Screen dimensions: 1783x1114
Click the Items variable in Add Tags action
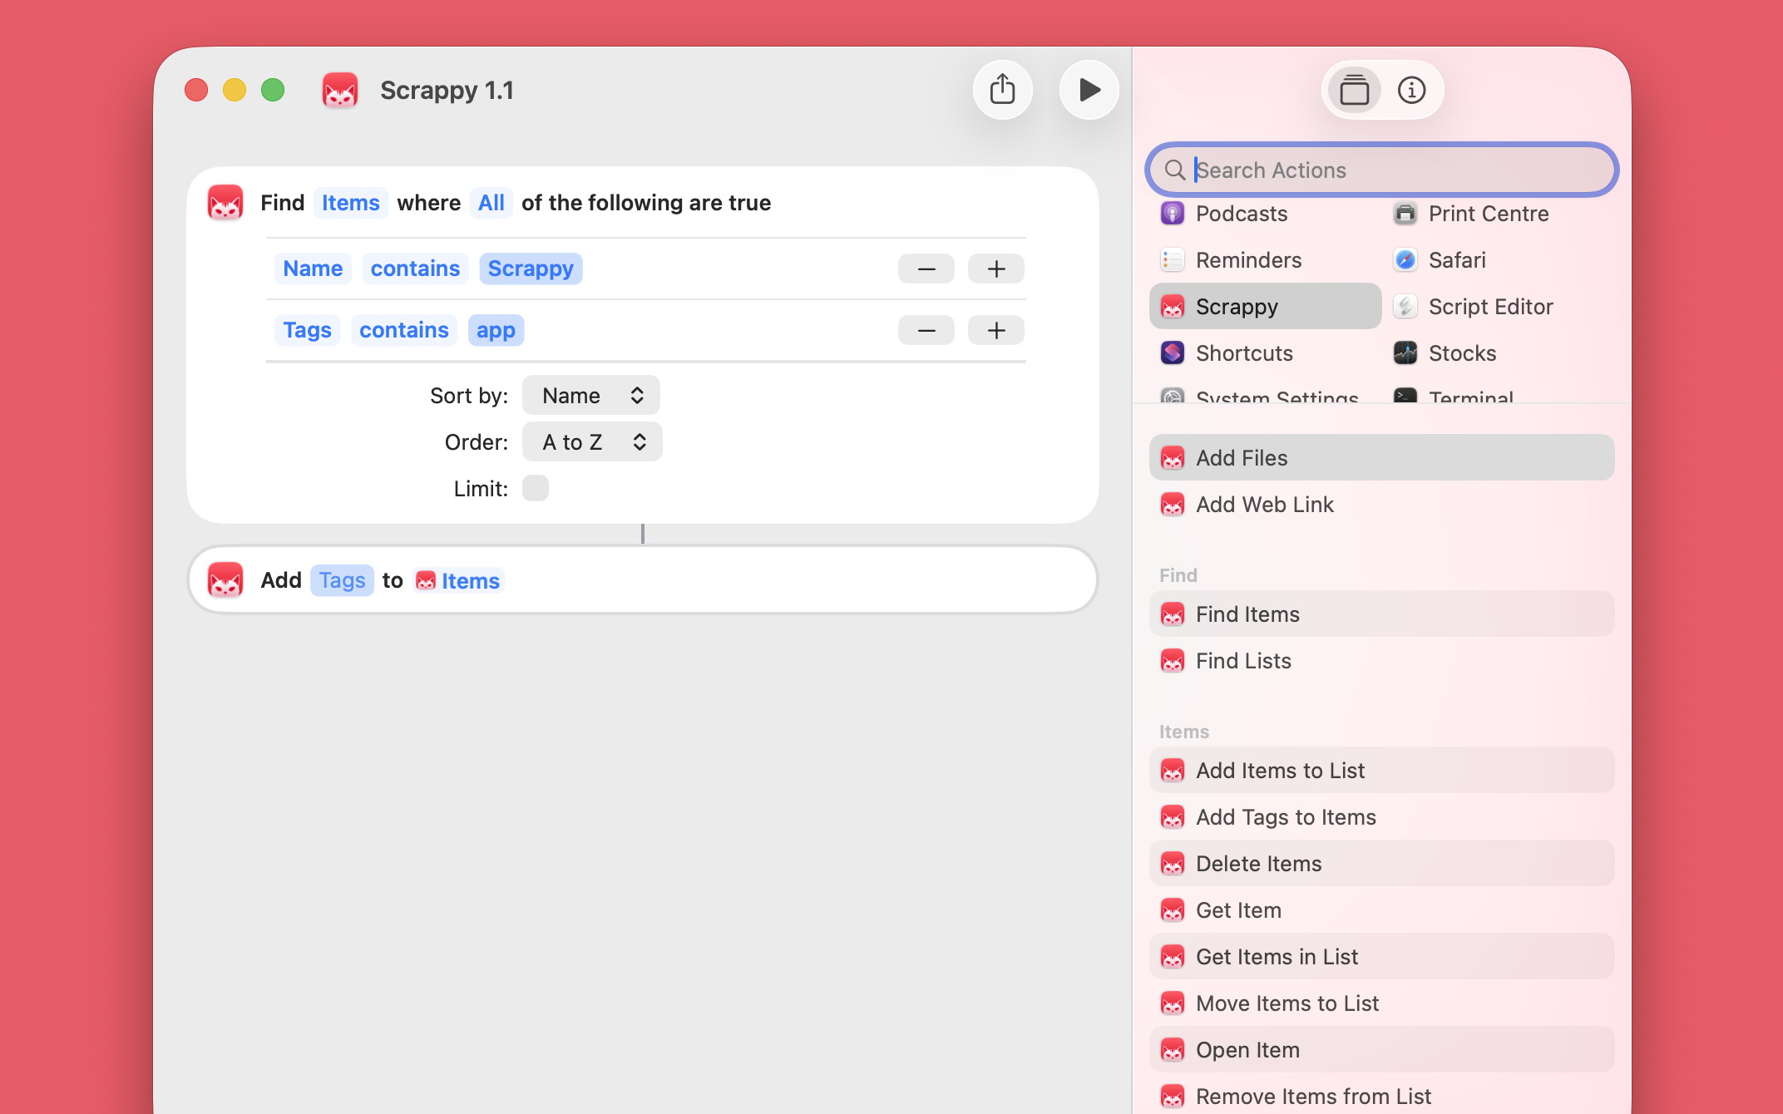click(458, 580)
